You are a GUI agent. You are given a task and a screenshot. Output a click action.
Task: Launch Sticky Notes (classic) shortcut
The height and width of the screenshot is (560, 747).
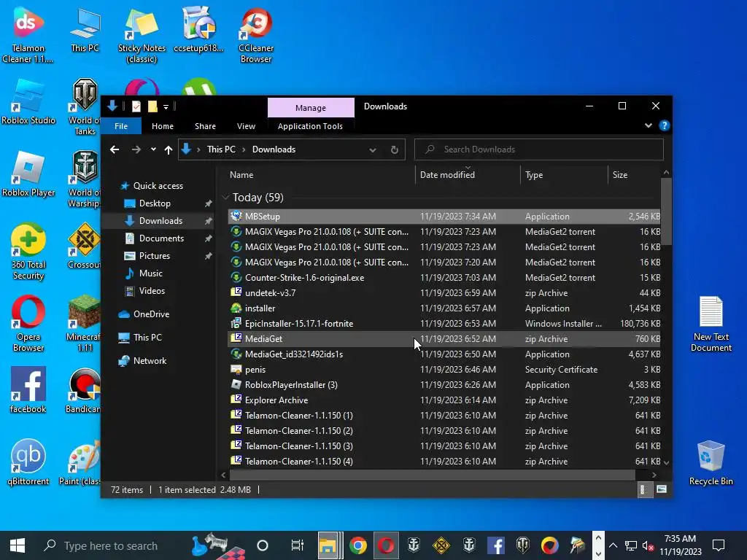click(142, 36)
